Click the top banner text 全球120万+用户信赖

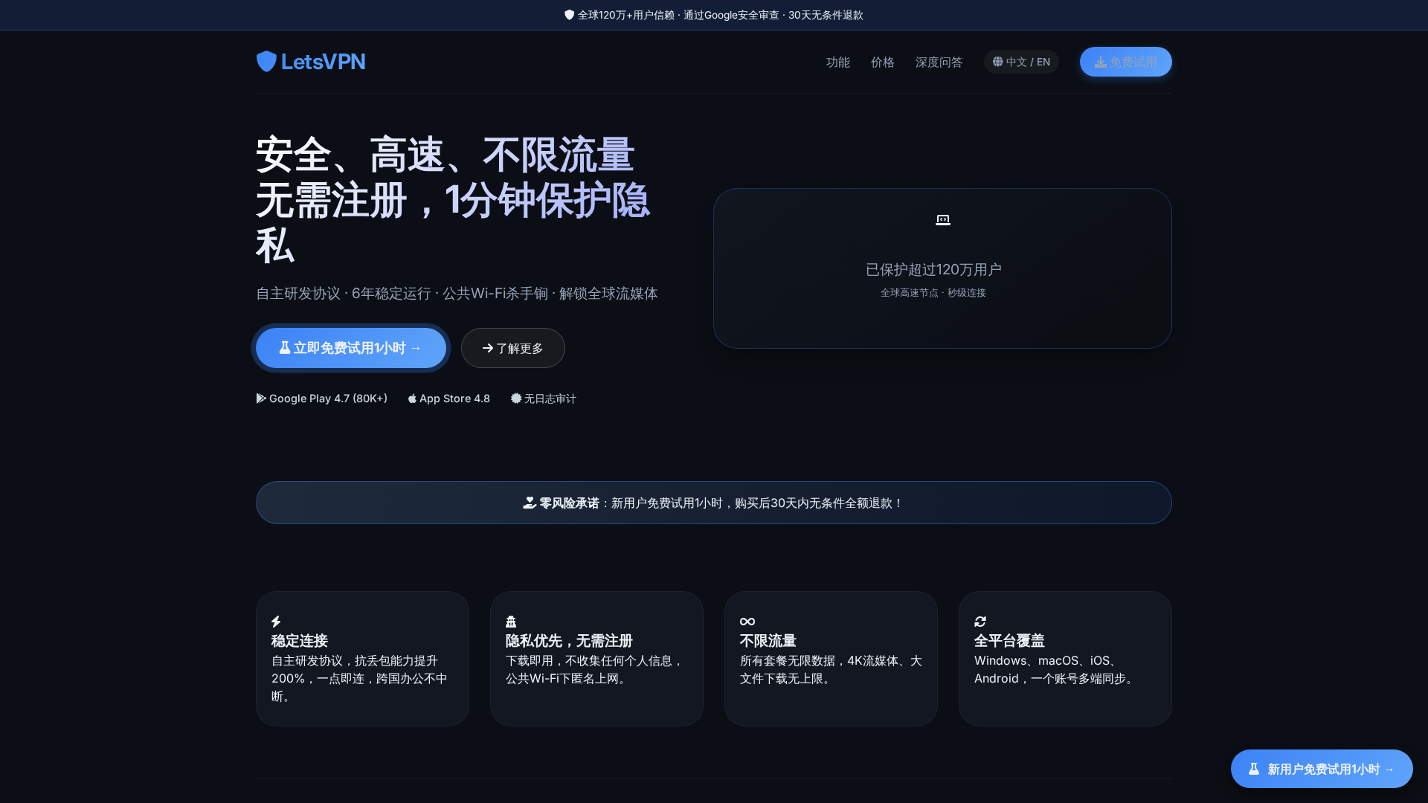click(625, 15)
